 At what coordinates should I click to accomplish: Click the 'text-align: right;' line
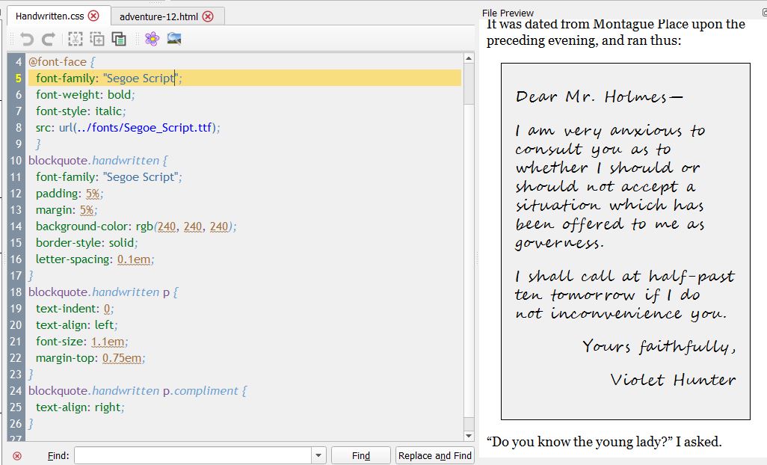click(80, 407)
